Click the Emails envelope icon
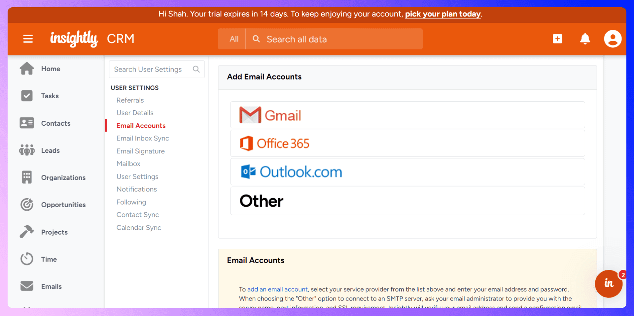Viewport: 634px width, 316px height. [x=27, y=286]
